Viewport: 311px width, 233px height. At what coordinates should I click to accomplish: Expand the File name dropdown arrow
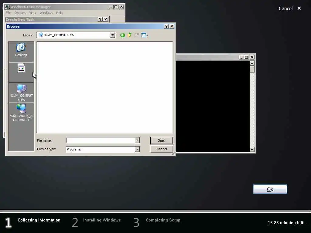tap(137, 140)
